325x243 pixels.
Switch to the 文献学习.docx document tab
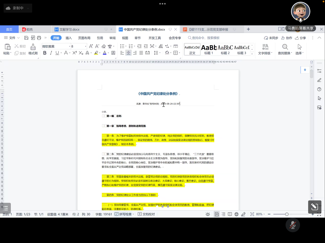(69, 29)
